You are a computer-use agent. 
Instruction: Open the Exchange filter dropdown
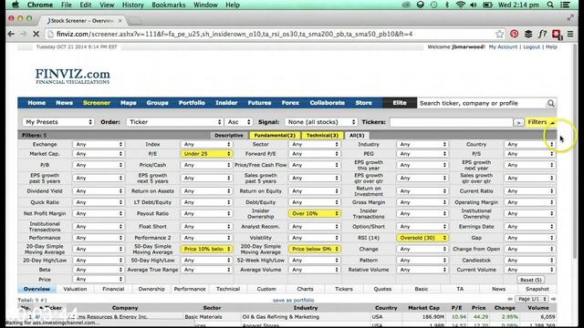pyautogui.click(x=99, y=144)
